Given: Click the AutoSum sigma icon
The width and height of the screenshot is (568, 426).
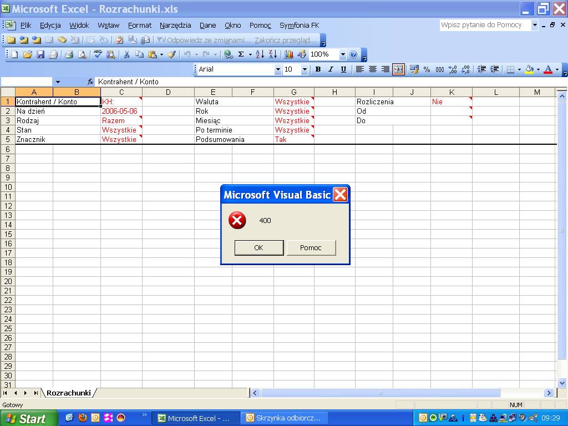Looking at the screenshot, I should coord(241,55).
